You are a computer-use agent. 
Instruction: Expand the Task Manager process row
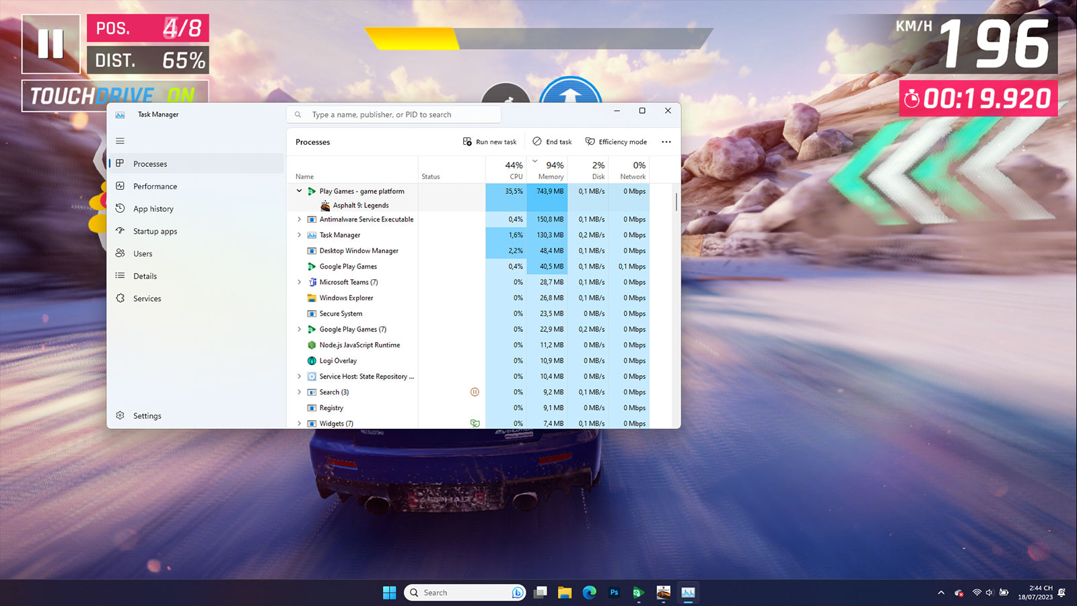299,235
